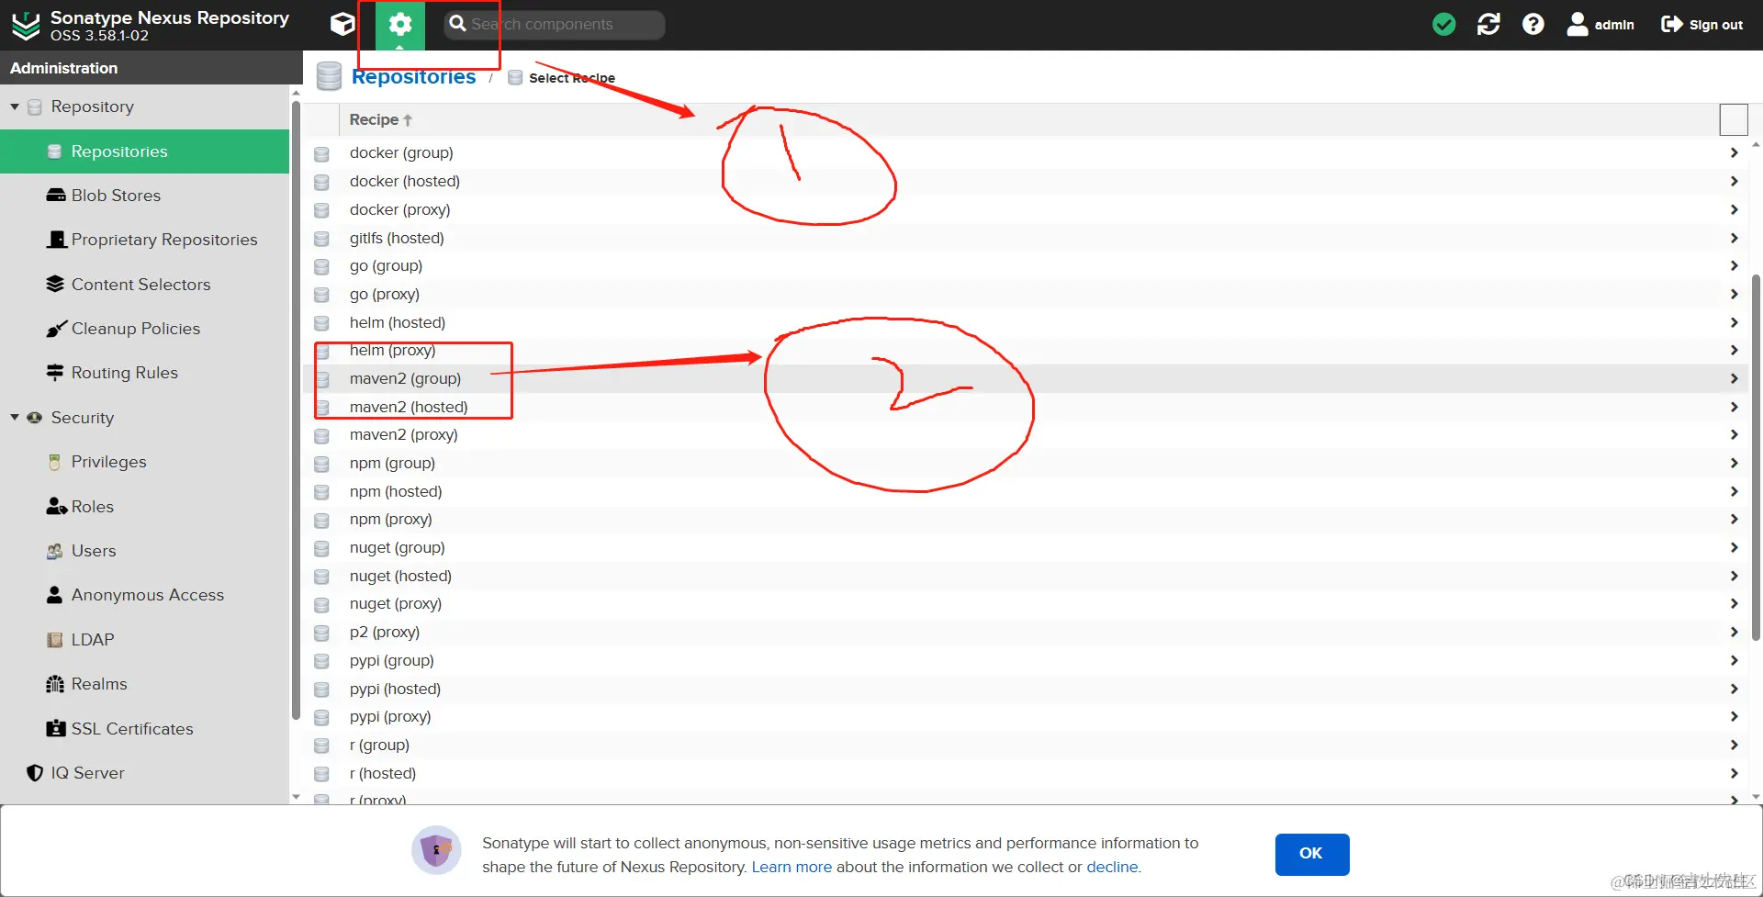Select the docker (proxy) recipe
The height and width of the screenshot is (897, 1763).
point(400,209)
